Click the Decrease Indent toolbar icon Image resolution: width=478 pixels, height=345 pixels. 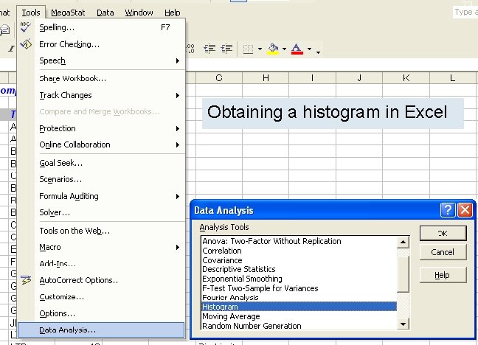click(x=209, y=49)
